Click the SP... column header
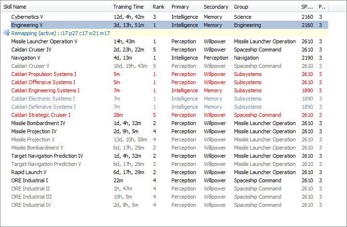The height and width of the screenshot is (227, 347). tap(307, 7)
